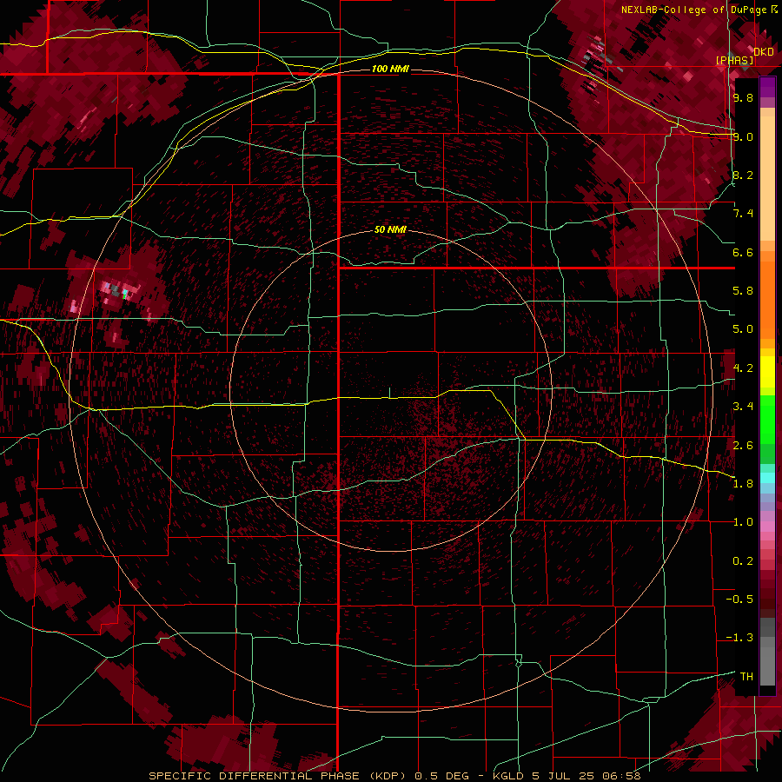Image resolution: width=782 pixels, height=782 pixels.
Task: Click the 1.8 scale value
Action: [743, 484]
